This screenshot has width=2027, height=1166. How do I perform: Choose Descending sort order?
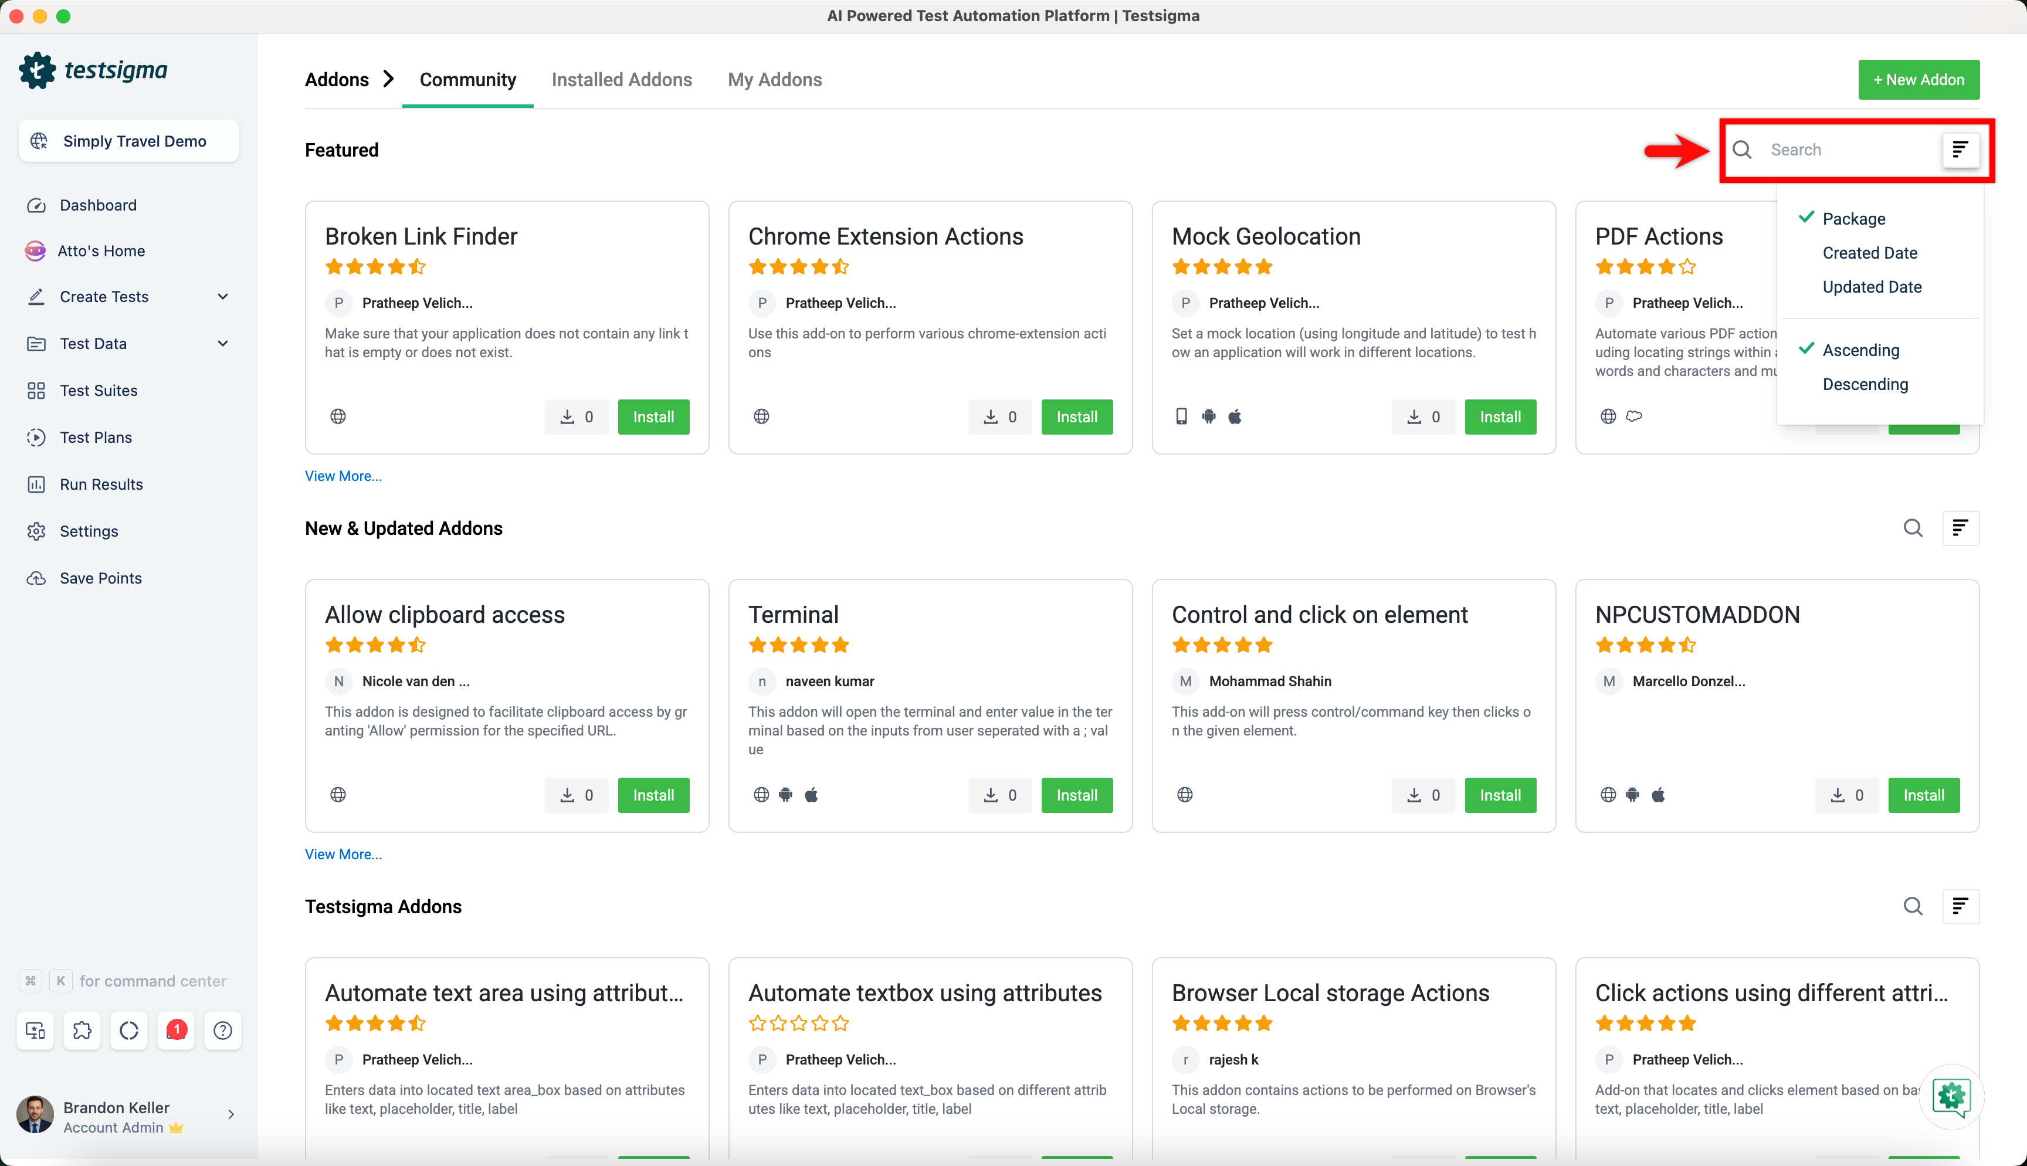pos(1865,384)
